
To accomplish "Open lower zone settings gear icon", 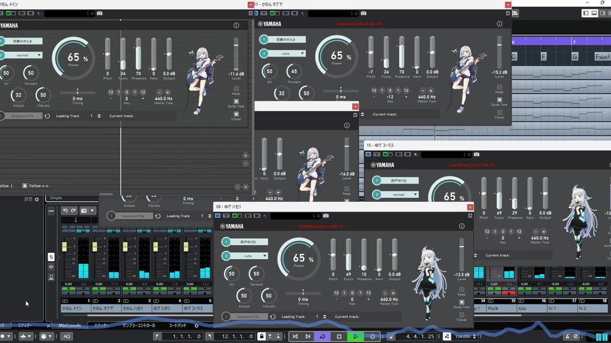I will 197,325.
